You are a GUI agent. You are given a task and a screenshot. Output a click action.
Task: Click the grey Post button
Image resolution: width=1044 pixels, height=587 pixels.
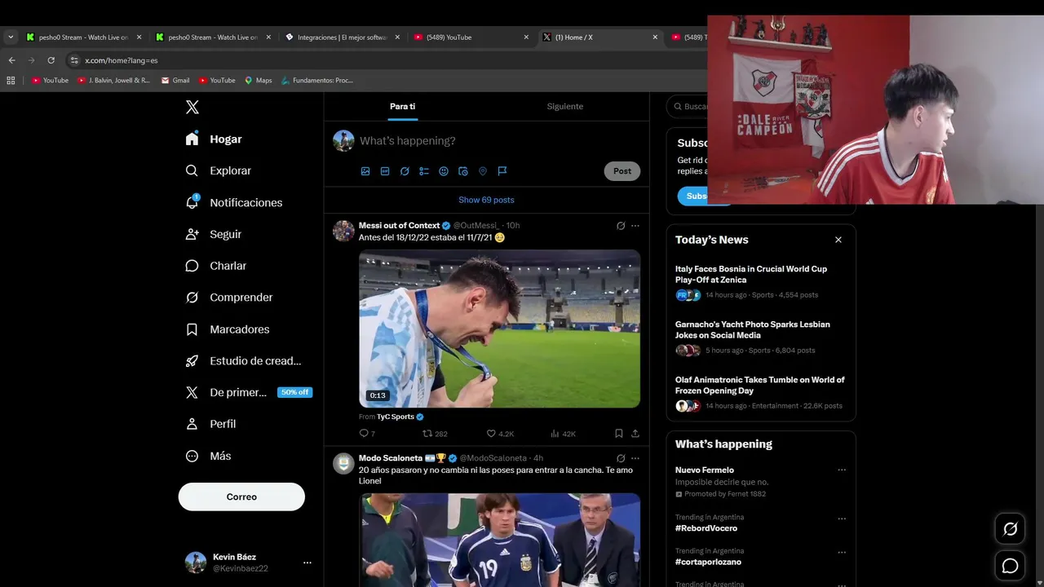coord(622,171)
